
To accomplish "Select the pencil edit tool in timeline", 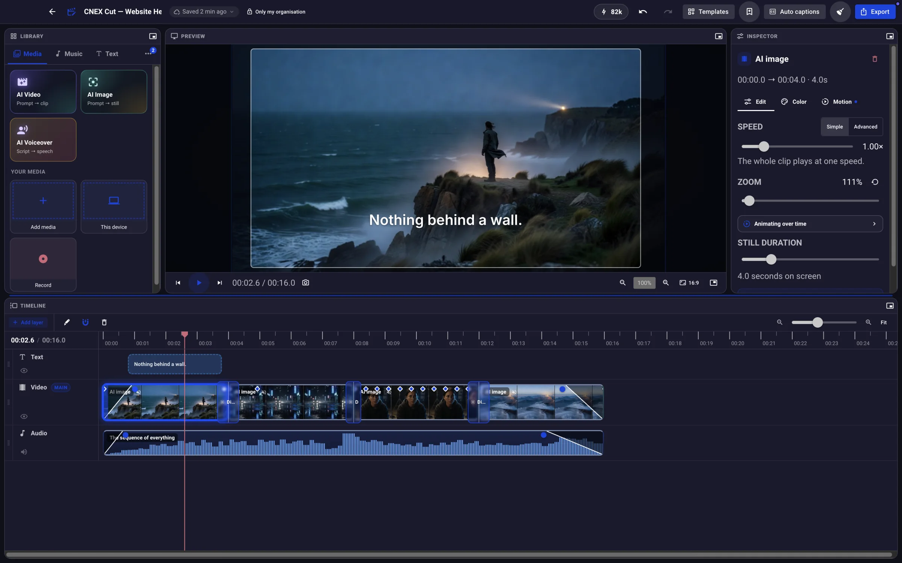I will (67, 322).
